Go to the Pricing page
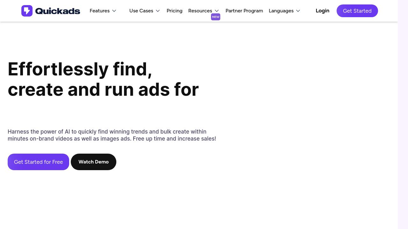 (x=174, y=11)
